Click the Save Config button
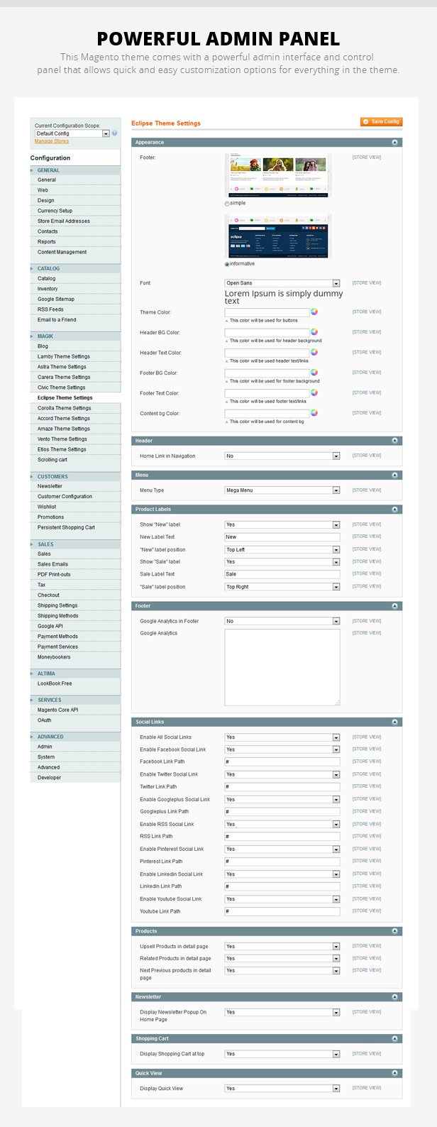Screen dimensions: 437x1127 381,122
